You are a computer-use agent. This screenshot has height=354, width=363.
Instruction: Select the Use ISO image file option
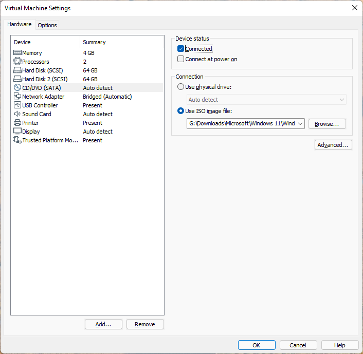pos(180,111)
